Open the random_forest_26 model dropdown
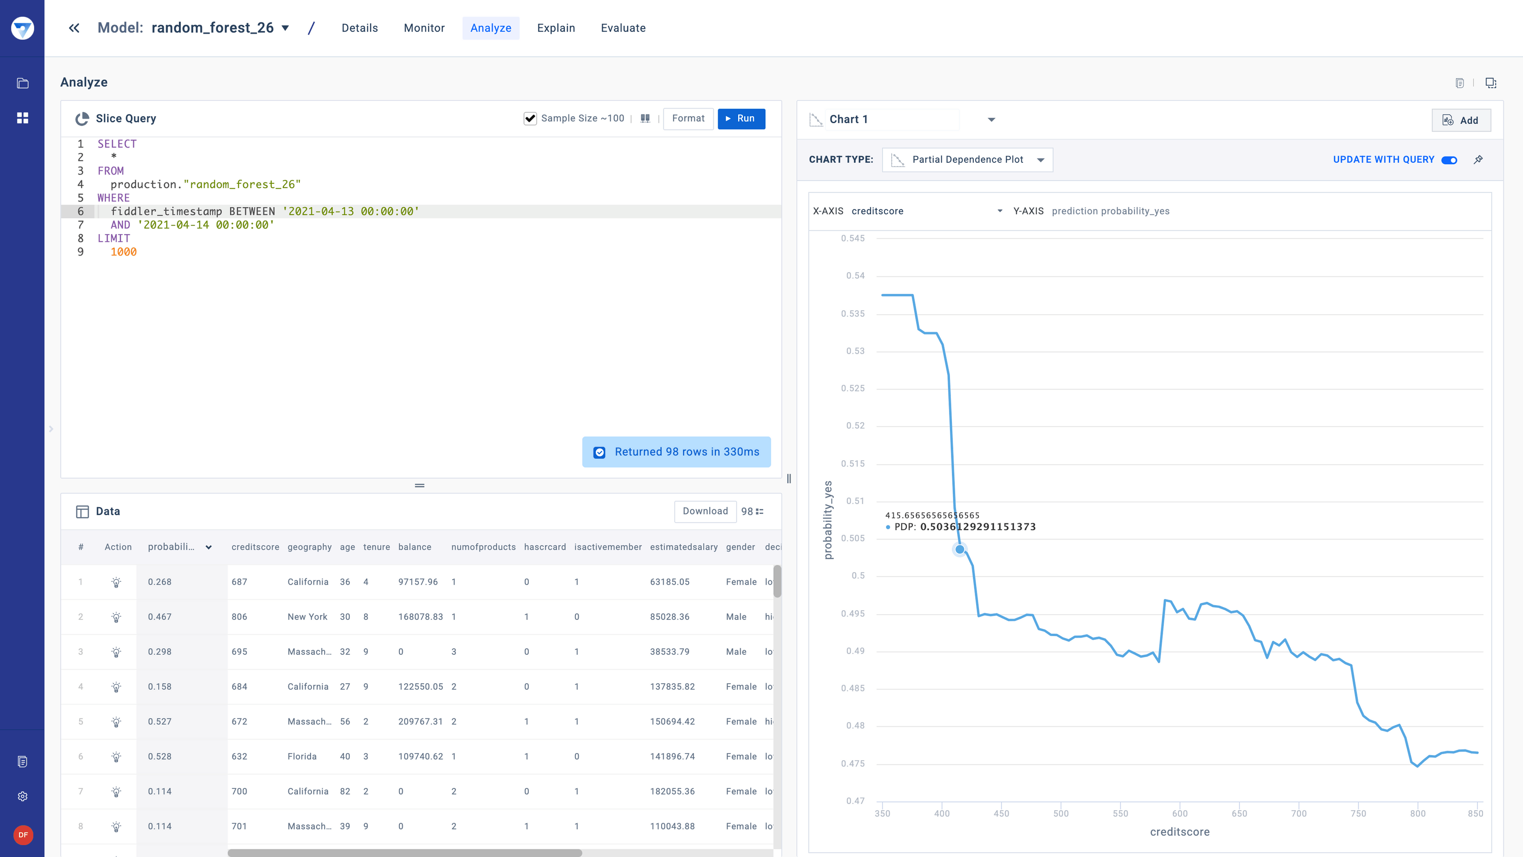Image resolution: width=1523 pixels, height=857 pixels. (x=285, y=28)
